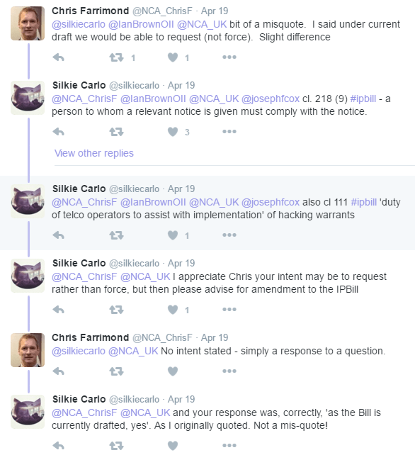Open Silkie Carlo's name on highlighted tweet
Image resolution: width=415 pixels, height=455 pixels.
coord(79,189)
